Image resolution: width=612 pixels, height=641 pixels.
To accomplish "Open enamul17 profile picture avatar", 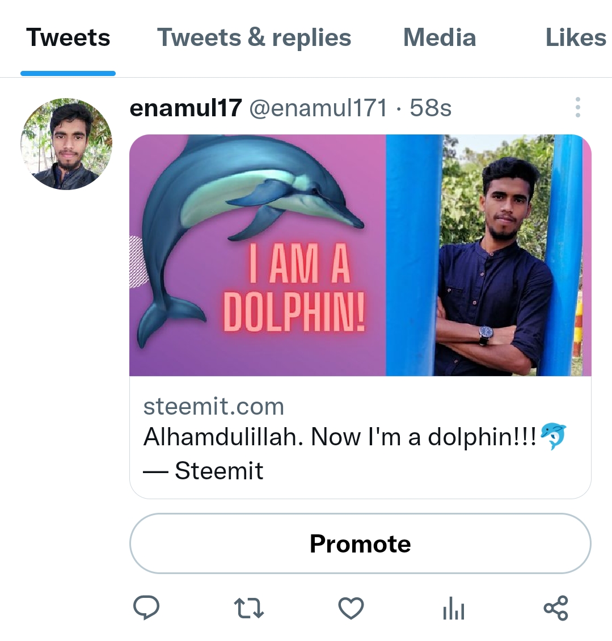I will (66, 144).
